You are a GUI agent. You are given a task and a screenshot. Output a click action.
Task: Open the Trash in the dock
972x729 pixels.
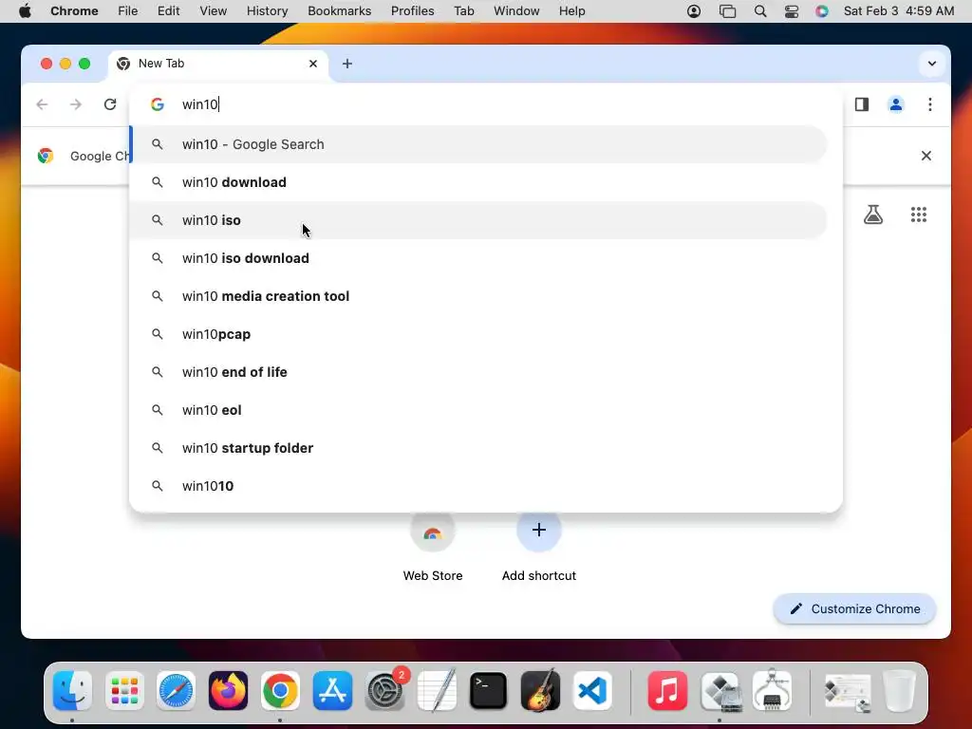[899, 691]
